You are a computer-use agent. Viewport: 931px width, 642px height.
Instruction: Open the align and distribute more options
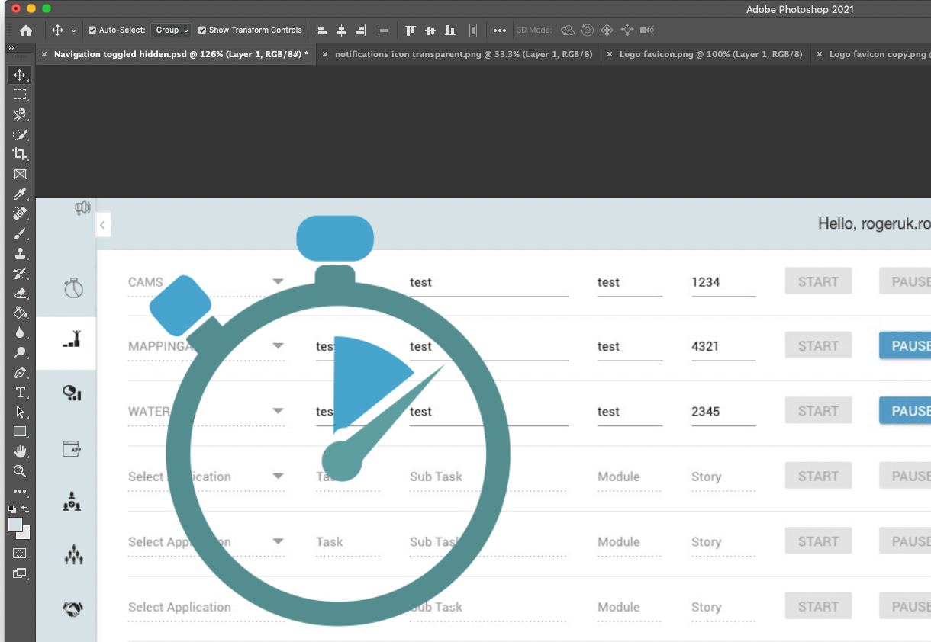tap(500, 30)
